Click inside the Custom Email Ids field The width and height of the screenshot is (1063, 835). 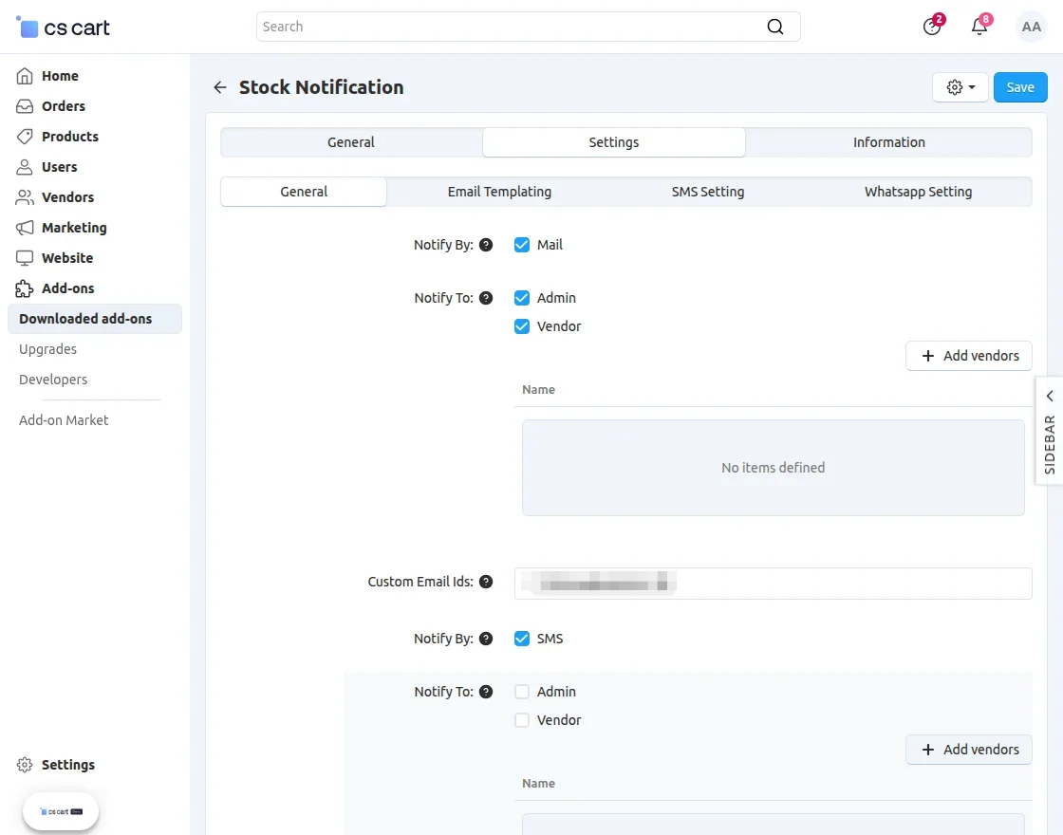774,583
